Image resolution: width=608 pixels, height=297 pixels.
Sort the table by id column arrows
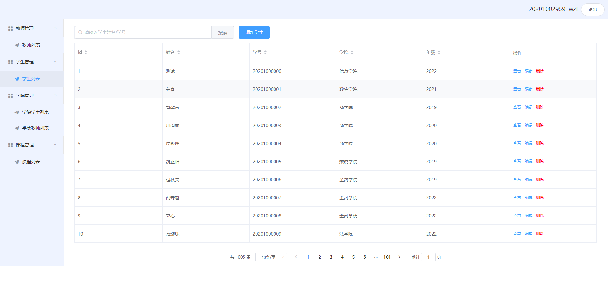86,52
